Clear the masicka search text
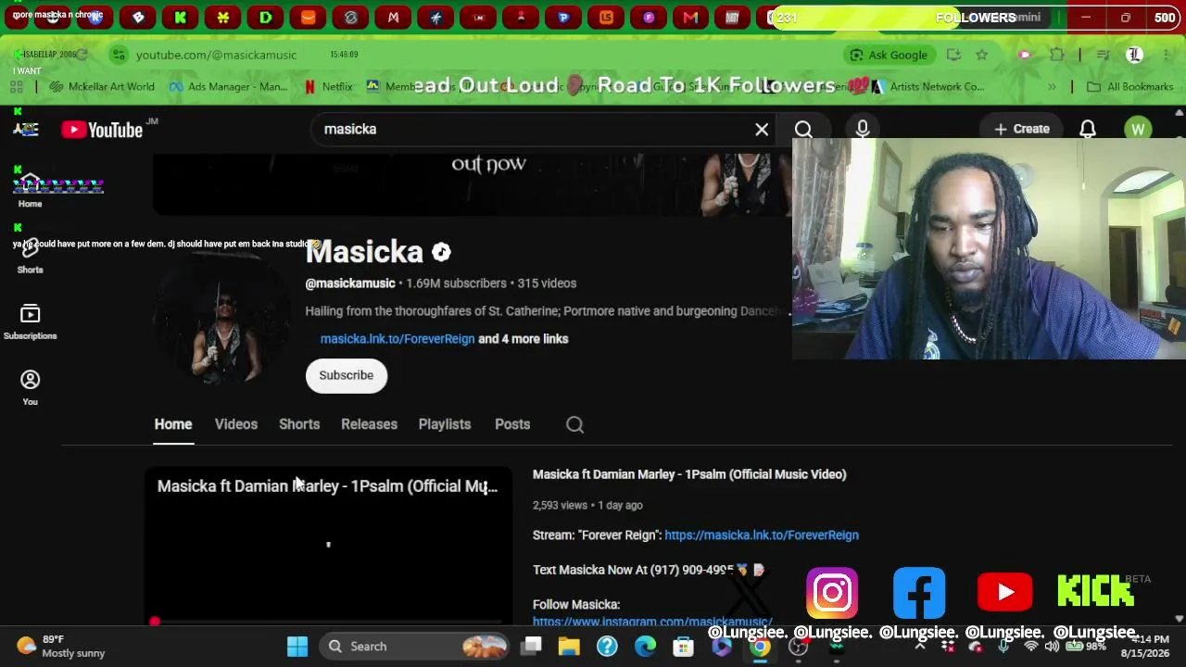 click(x=762, y=130)
